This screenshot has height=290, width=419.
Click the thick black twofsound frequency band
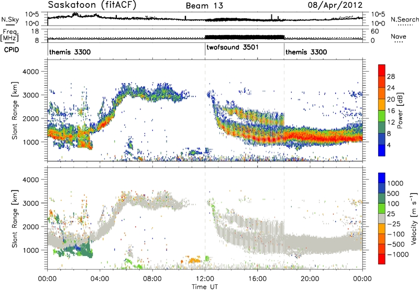tap(244, 37)
